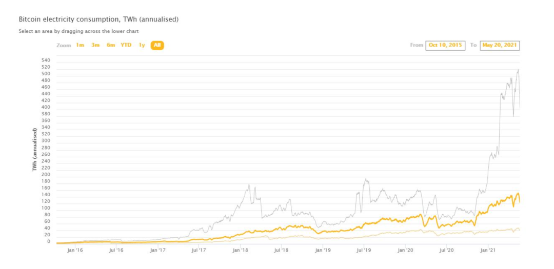Click the Jul '16 x-axis label

(x=116, y=250)
